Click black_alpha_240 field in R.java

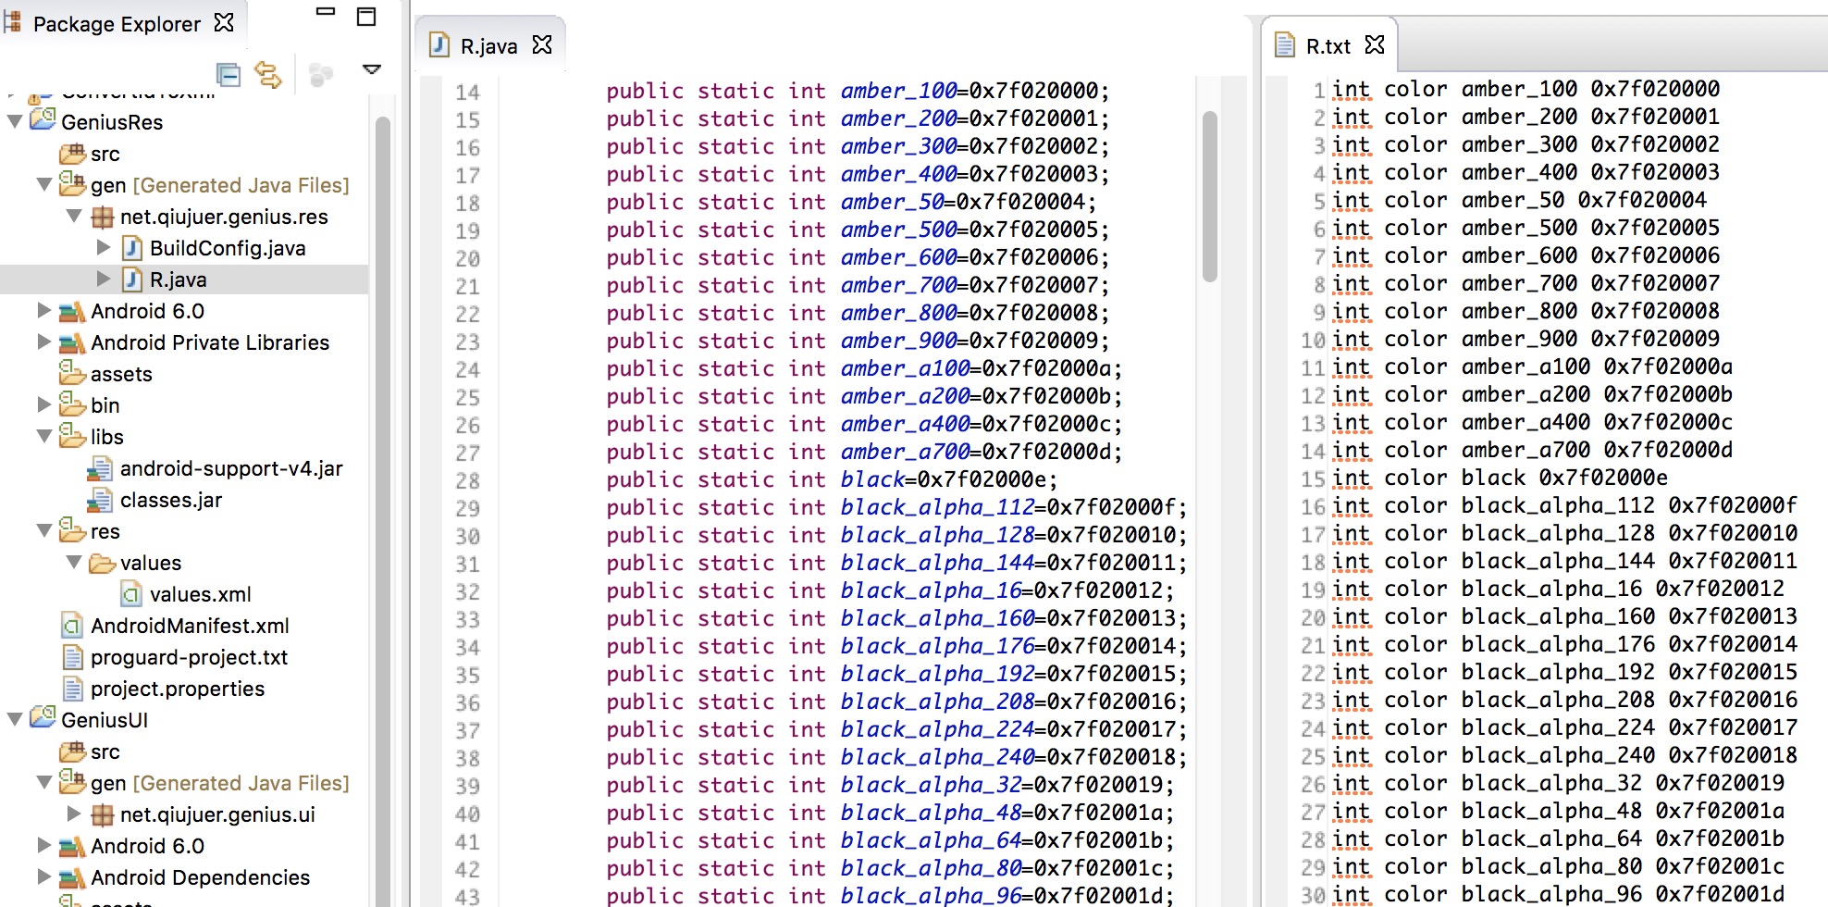point(937,757)
